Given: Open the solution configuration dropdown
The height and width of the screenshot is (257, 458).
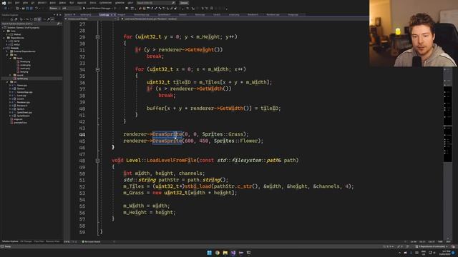Looking at the screenshot, I should pos(54,9).
